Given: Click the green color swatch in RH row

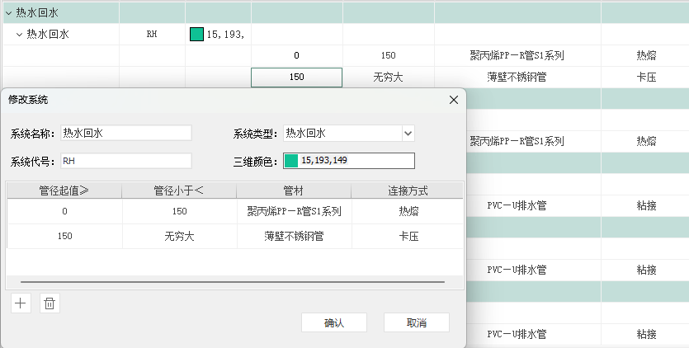Looking at the screenshot, I should click(196, 35).
